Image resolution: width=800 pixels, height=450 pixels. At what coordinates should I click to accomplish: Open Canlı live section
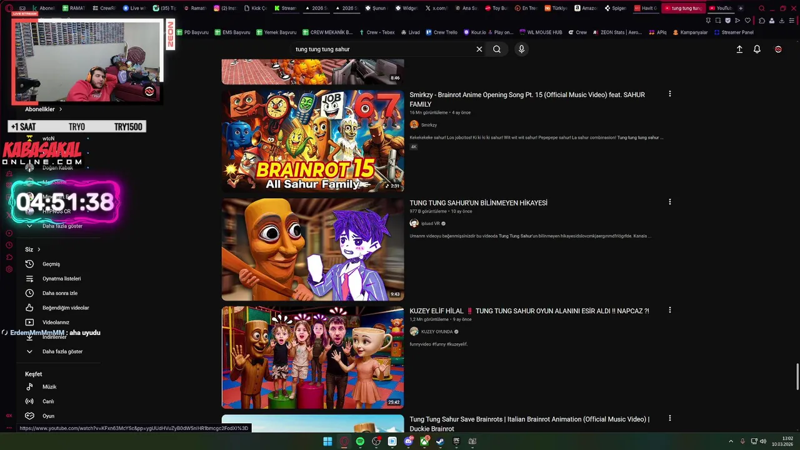(x=48, y=401)
